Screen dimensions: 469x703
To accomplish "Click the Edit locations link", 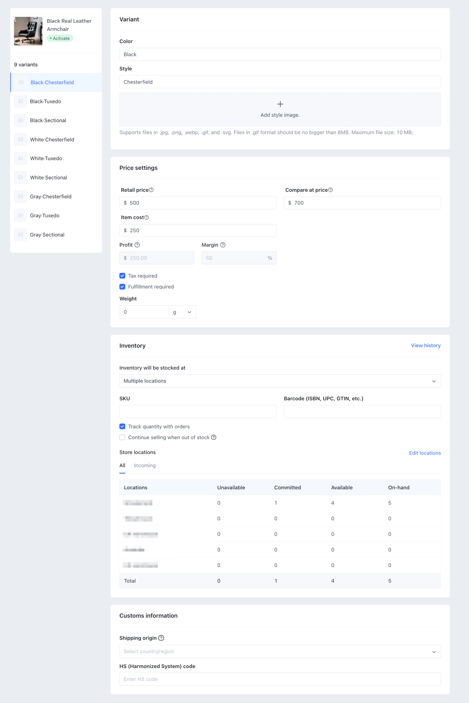I will [425, 453].
